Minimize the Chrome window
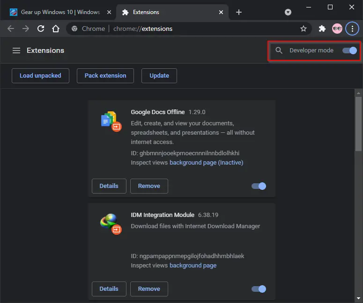The image size is (363, 303). (308, 7)
